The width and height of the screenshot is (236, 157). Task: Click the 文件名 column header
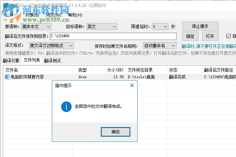37,70
